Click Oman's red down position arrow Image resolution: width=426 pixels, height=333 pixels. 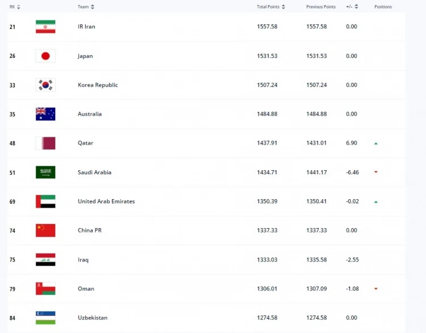click(376, 289)
